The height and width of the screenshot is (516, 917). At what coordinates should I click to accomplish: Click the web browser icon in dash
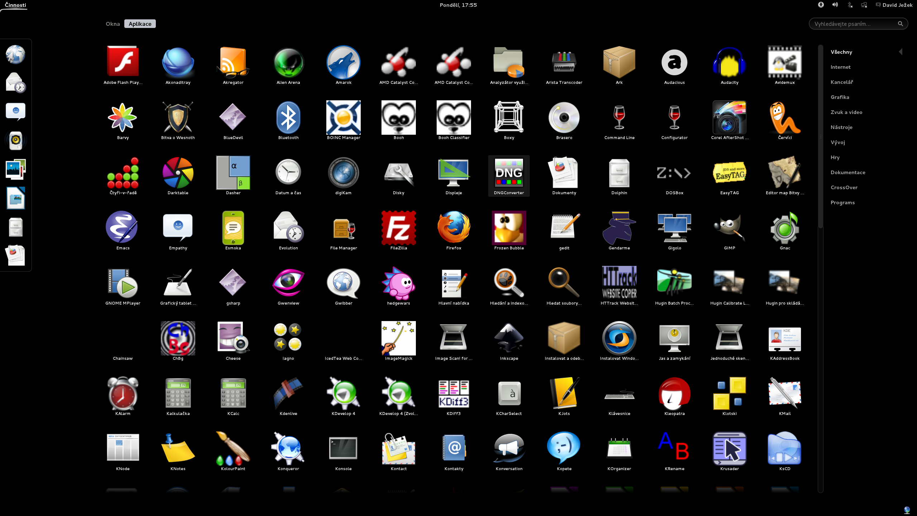(x=15, y=54)
